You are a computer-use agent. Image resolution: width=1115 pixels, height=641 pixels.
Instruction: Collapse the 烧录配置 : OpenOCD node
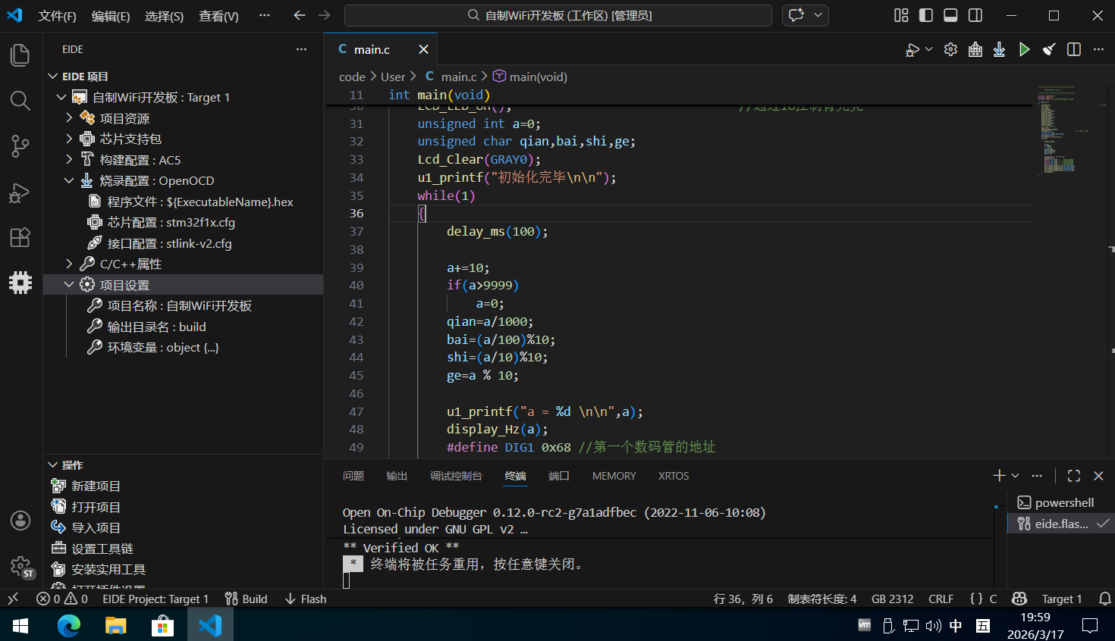[x=69, y=180]
